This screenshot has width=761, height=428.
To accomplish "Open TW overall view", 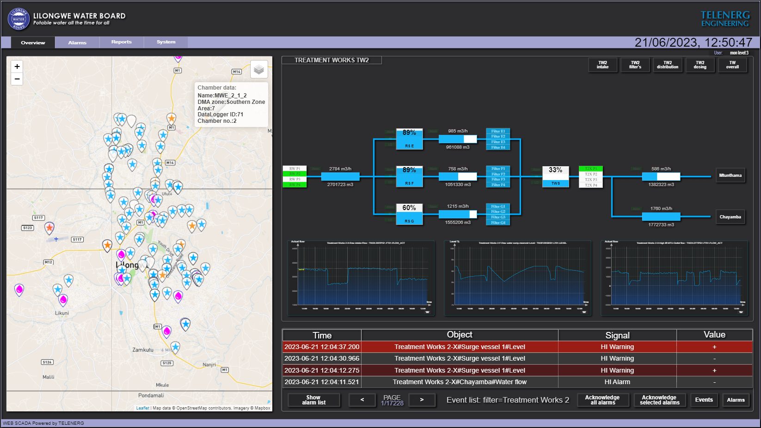I will (732, 65).
